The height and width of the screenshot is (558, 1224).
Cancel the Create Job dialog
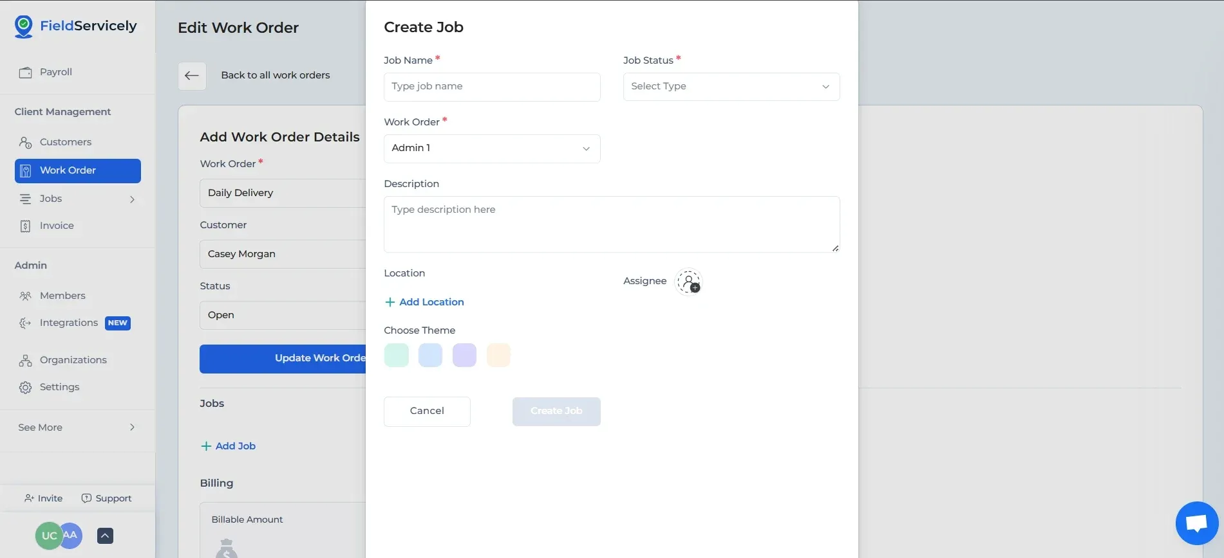[427, 411]
